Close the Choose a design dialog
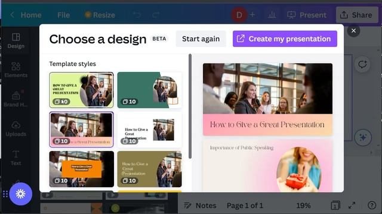Screen dimensions: 382x214 pyautogui.click(x=353, y=30)
